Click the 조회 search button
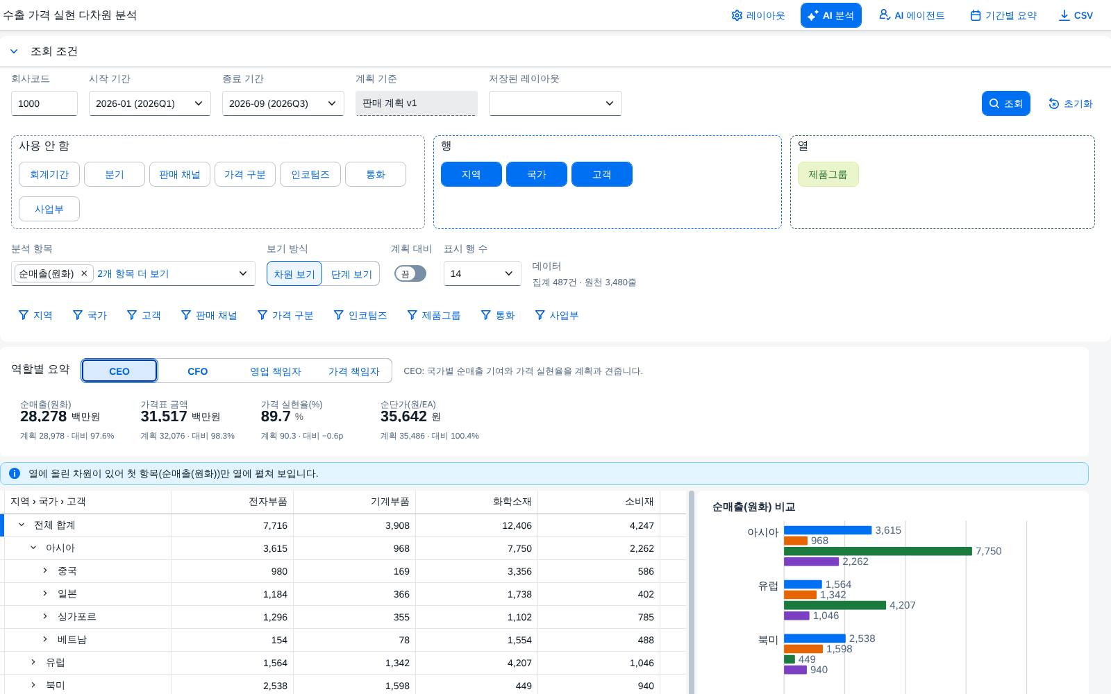 [x=1006, y=103]
